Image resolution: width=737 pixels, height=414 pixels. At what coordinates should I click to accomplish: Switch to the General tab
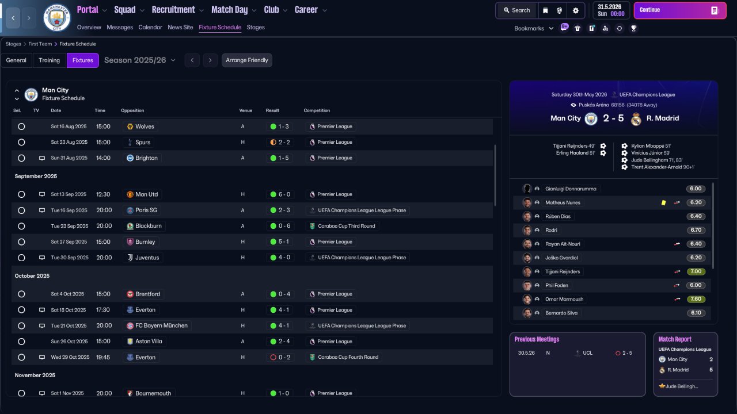click(x=16, y=60)
